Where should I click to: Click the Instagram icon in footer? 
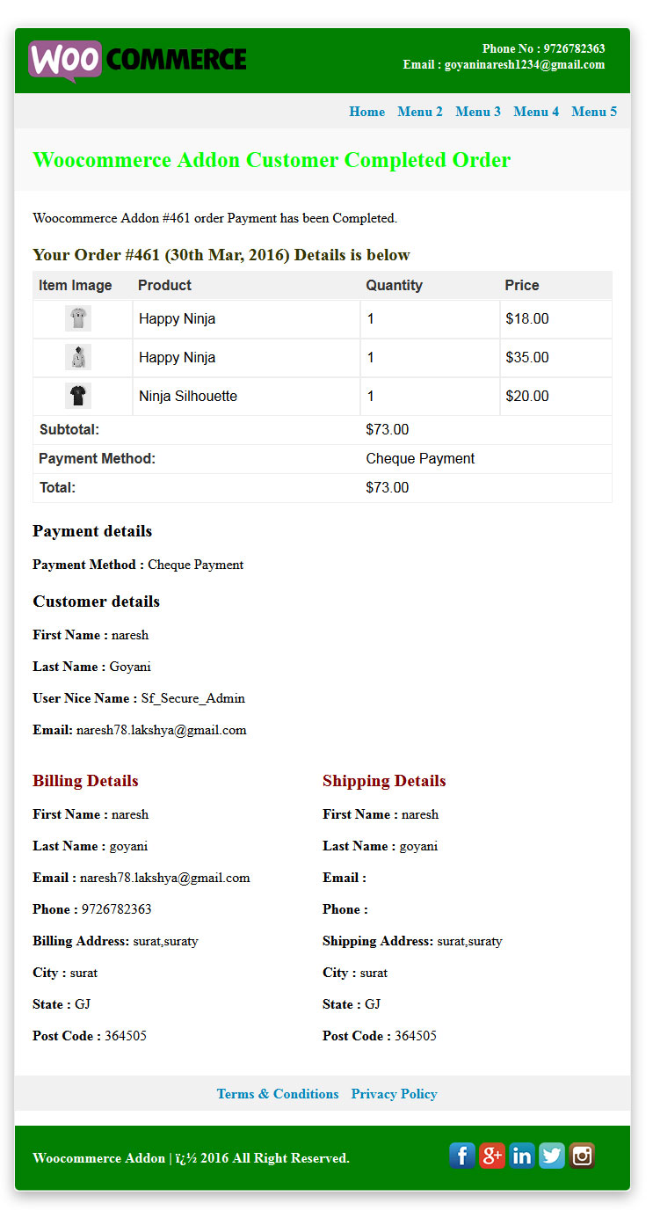(582, 1156)
